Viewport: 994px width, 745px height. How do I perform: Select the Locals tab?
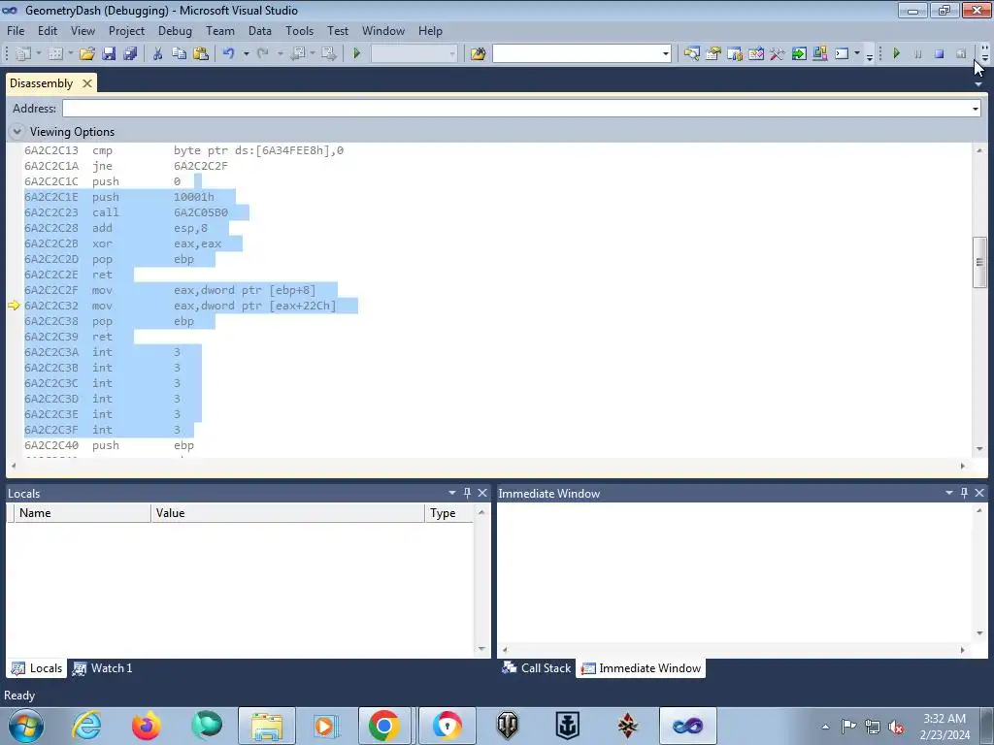(37, 668)
